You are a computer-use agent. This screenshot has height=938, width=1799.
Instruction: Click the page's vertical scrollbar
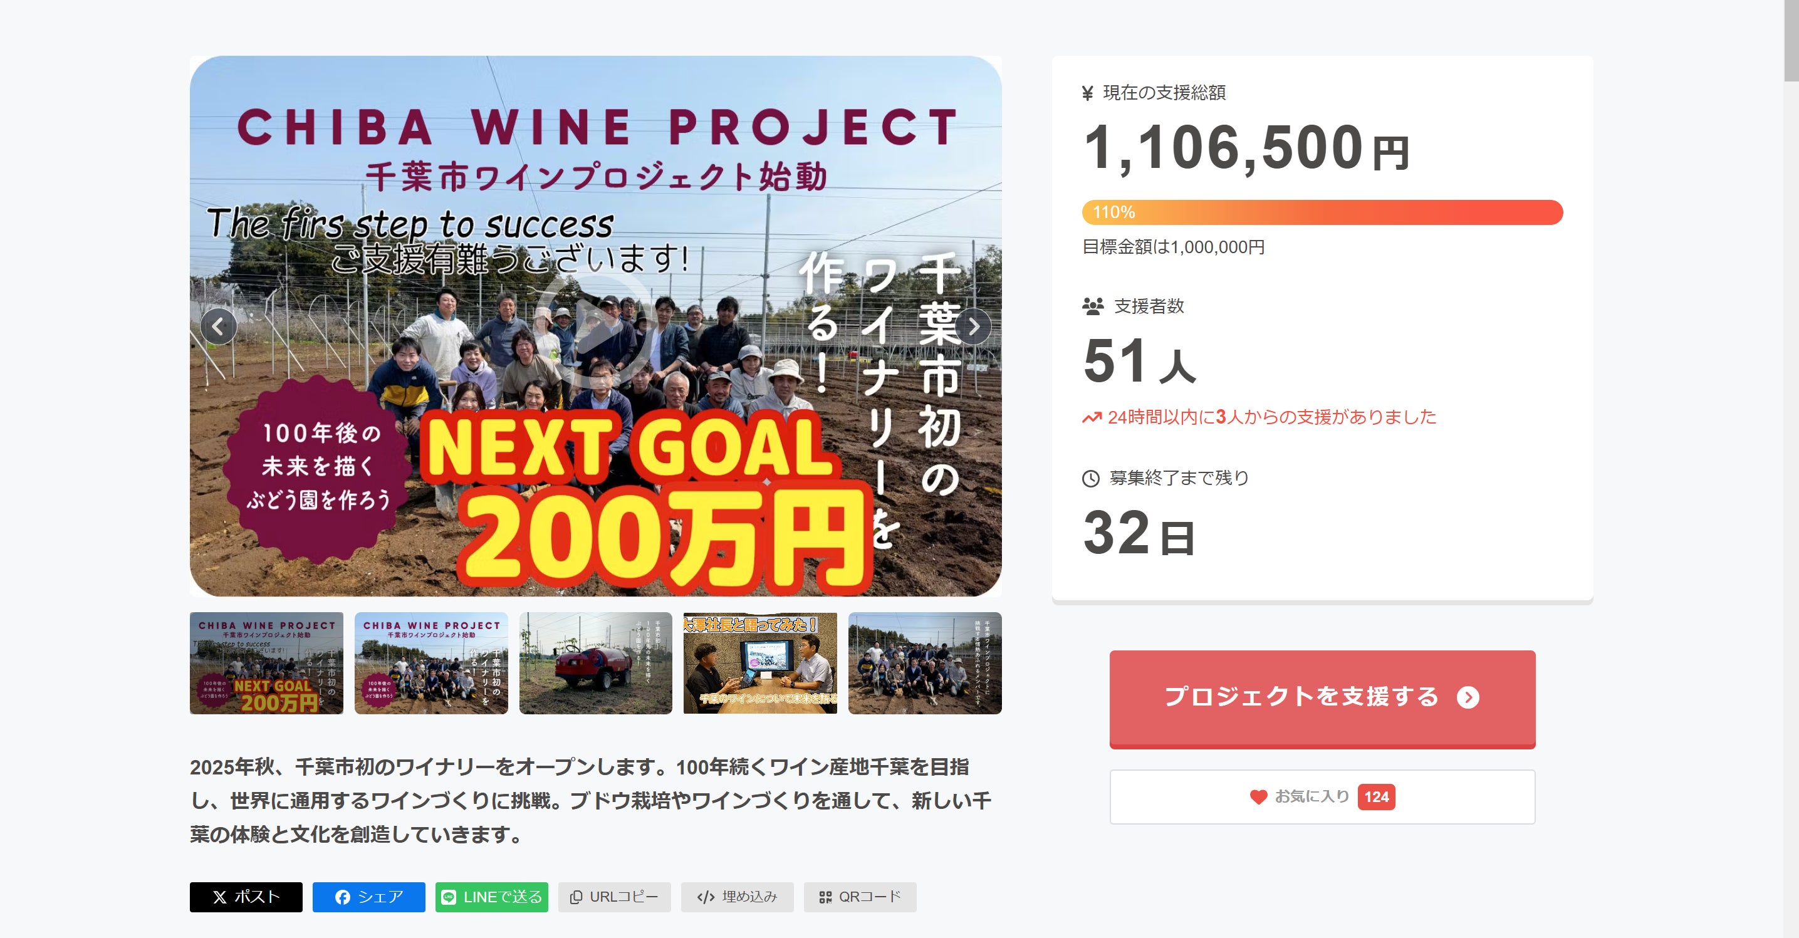[1791, 42]
